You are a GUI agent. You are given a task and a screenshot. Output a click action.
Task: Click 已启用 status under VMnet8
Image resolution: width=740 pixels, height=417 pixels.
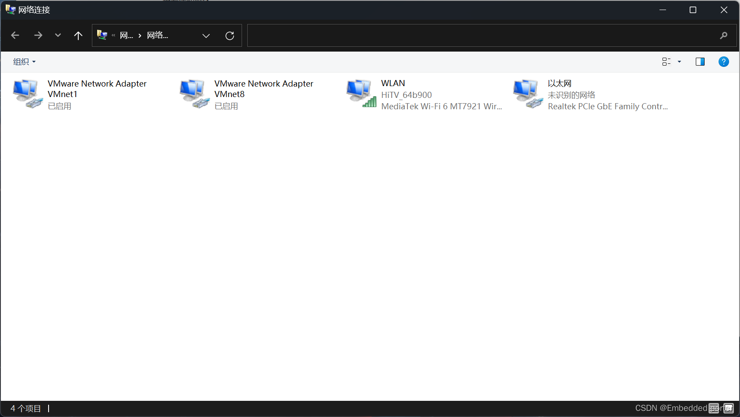226,106
